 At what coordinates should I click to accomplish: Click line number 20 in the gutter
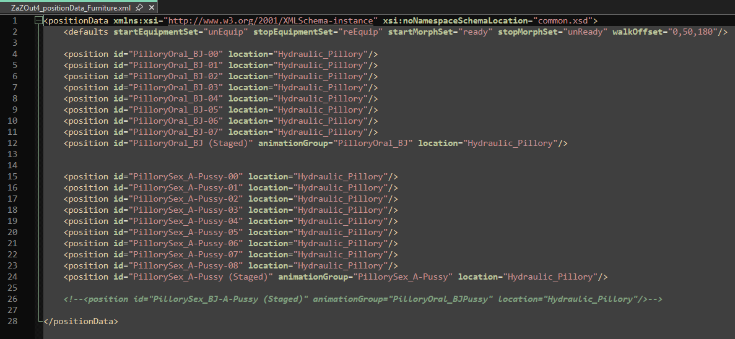[x=12, y=232]
